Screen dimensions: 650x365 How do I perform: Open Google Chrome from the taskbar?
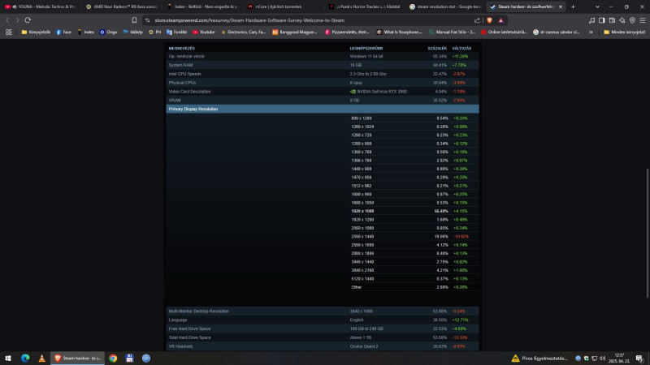tap(113, 359)
